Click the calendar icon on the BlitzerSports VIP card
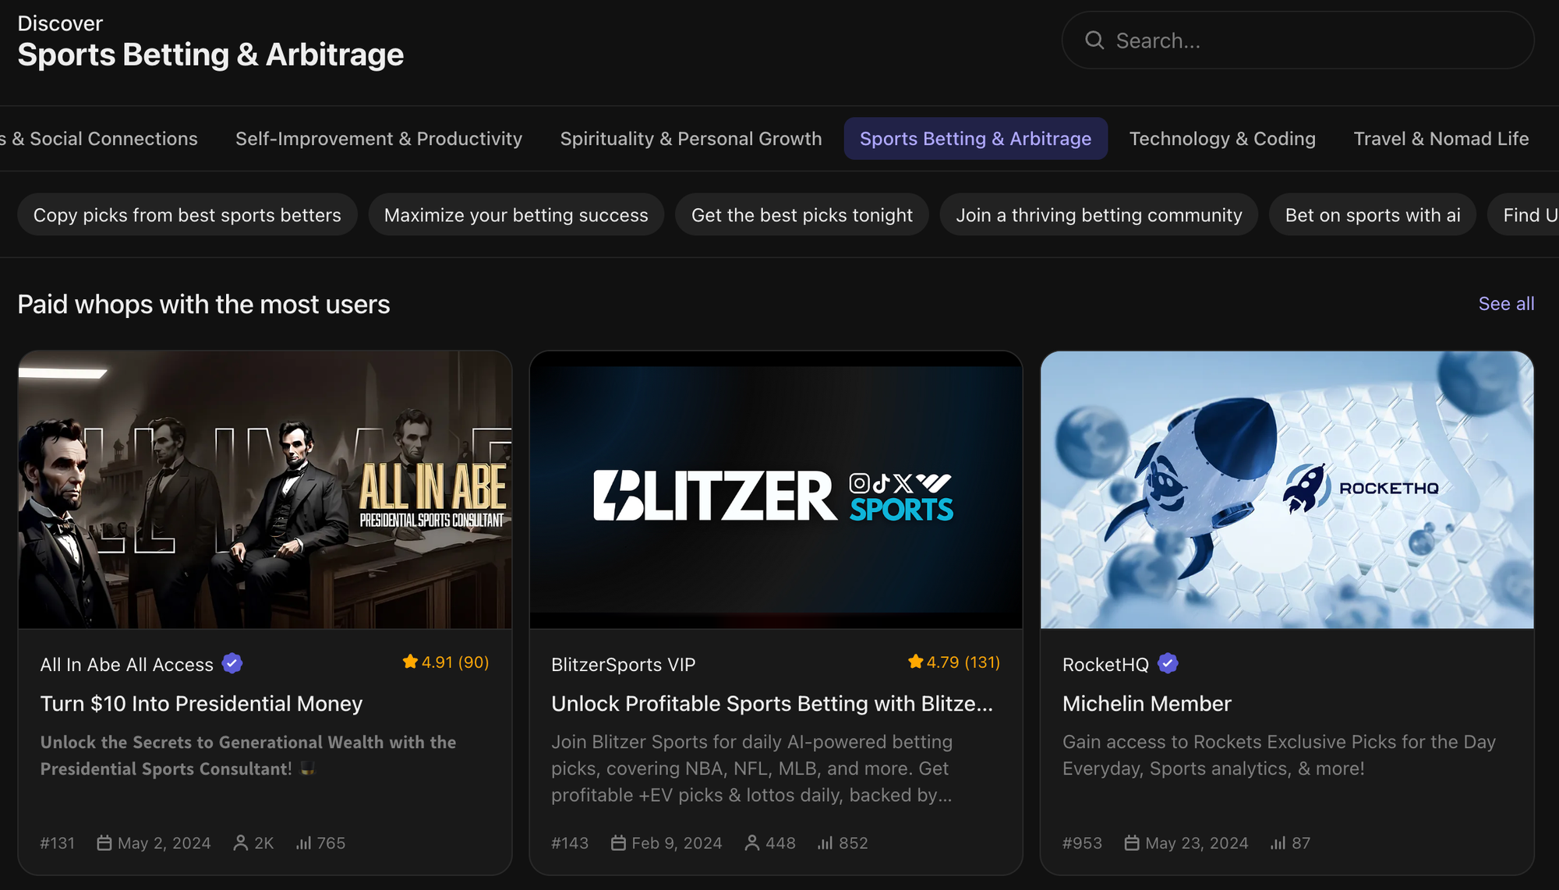 coord(618,842)
